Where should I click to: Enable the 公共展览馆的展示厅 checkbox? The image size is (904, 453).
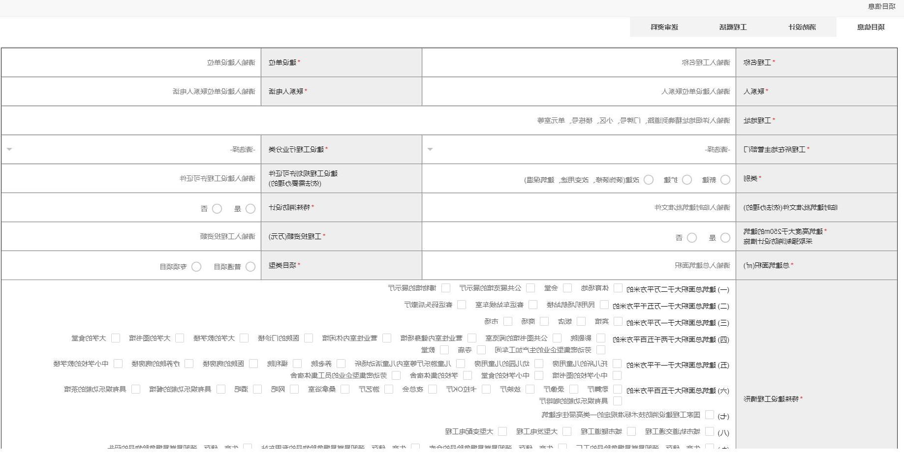[530, 288]
